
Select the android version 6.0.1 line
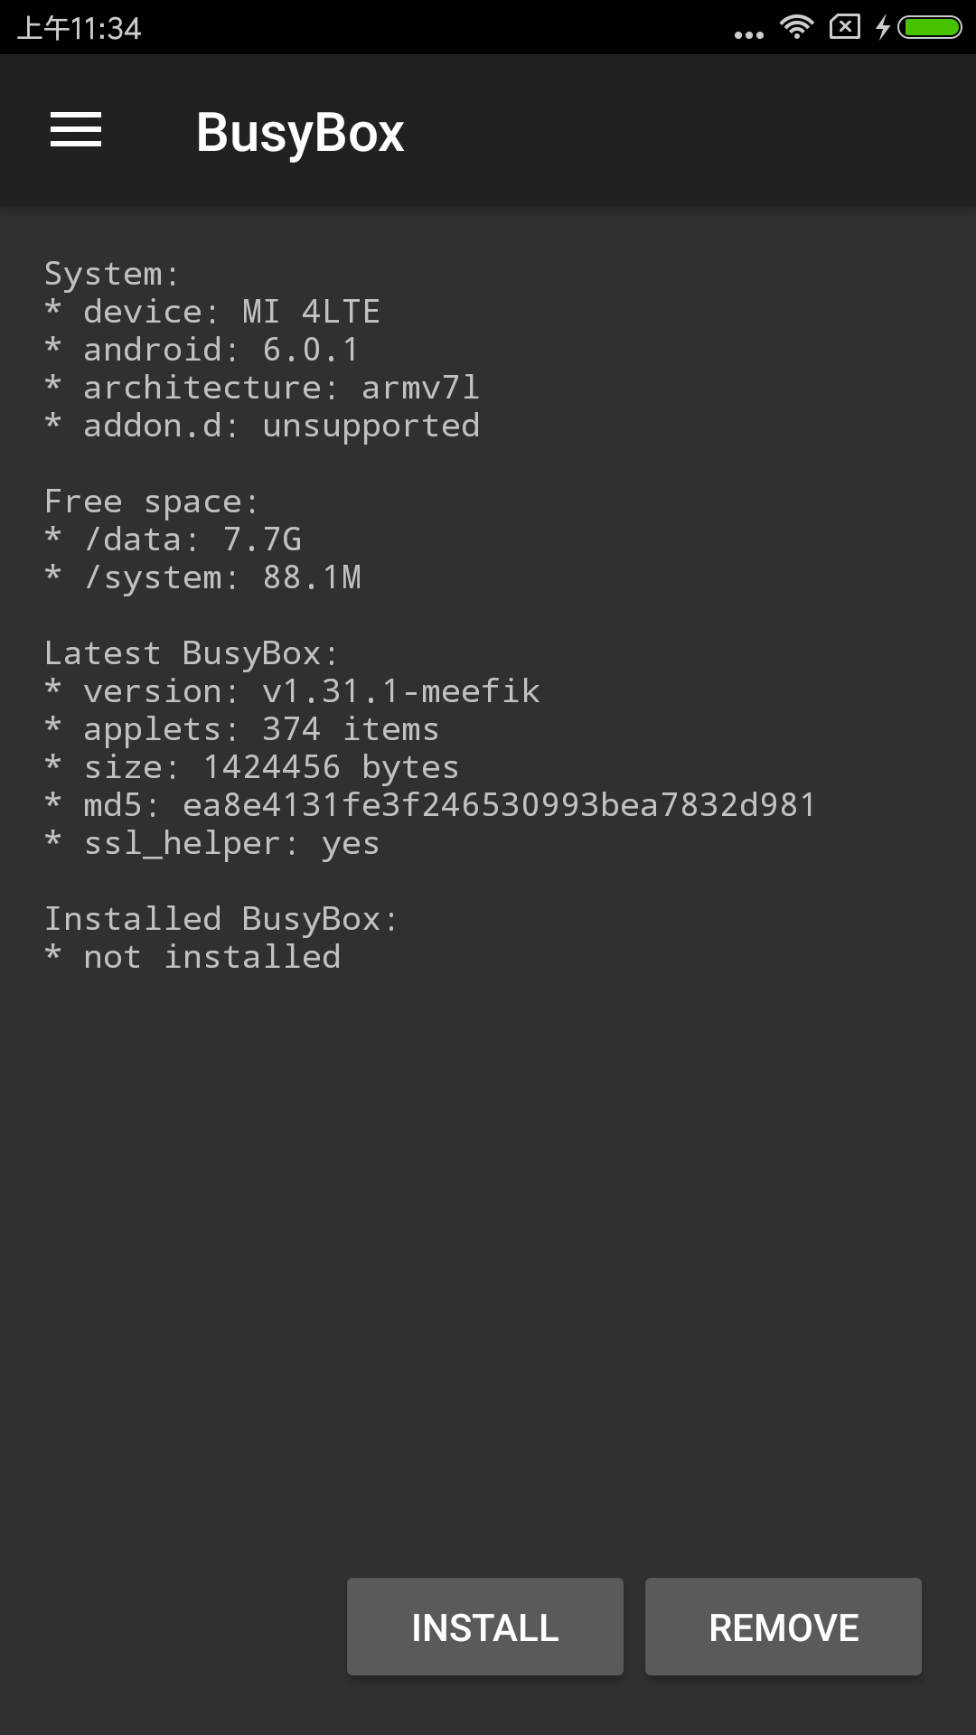pyautogui.click(x=201, y=349)
